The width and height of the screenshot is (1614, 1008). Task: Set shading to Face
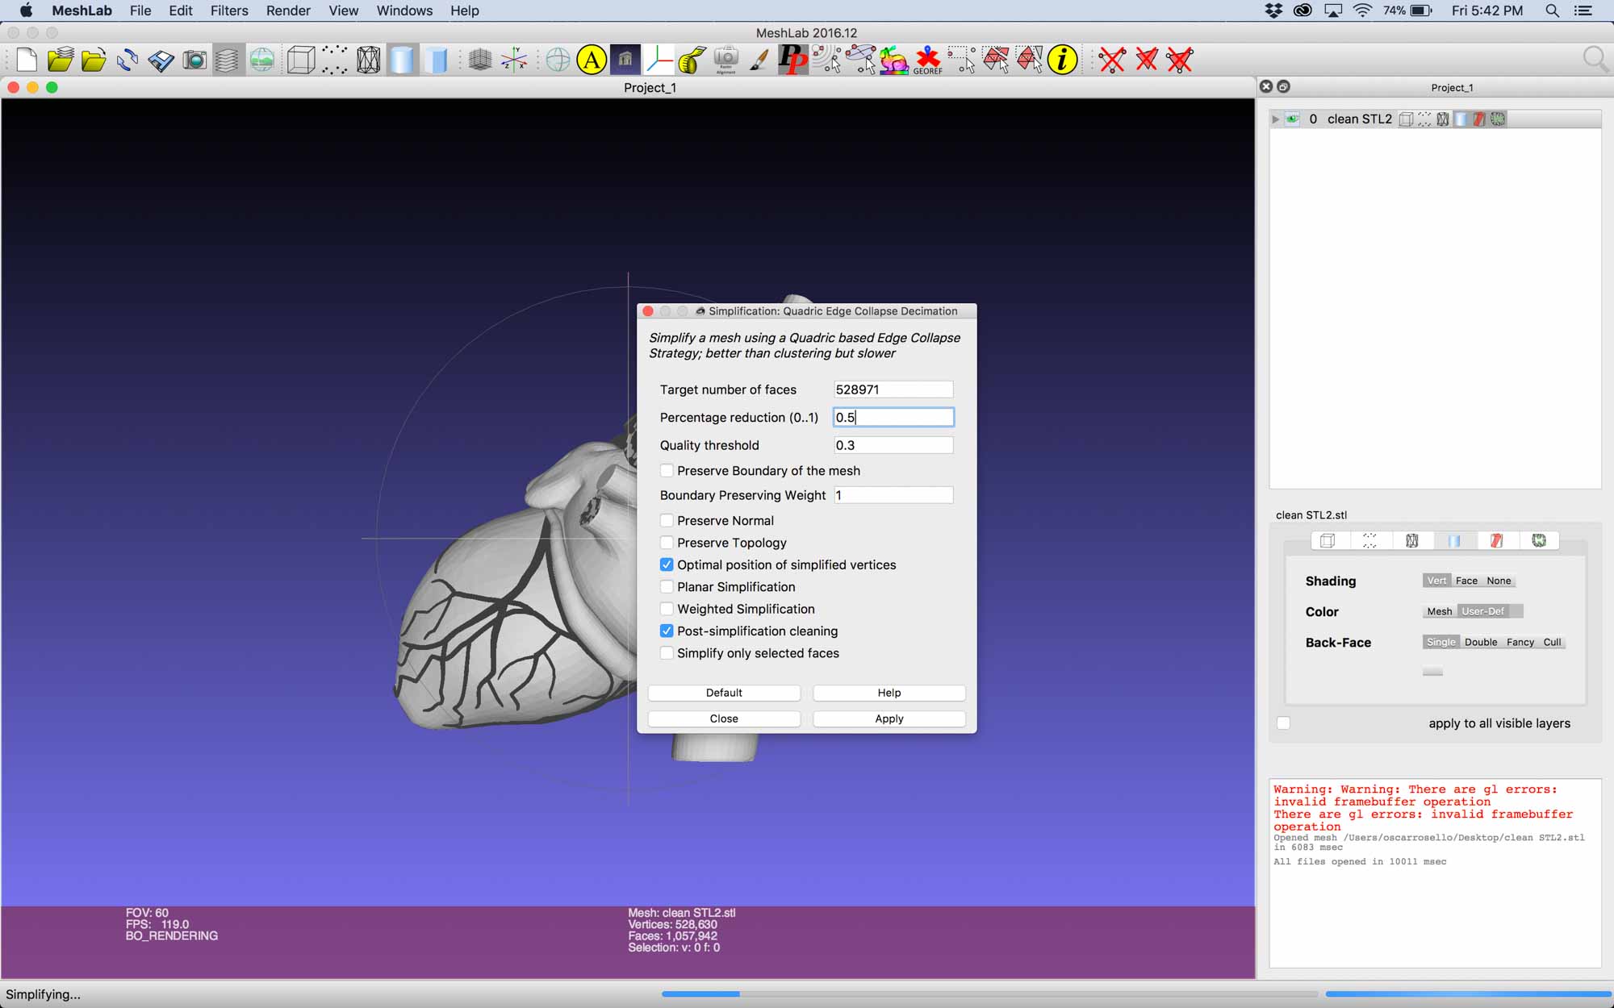pyautogui.click(x=1466, y=581)
